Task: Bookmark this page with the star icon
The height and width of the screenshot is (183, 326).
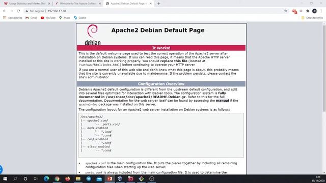Action: pyautogui.click(x=286, y=11)
